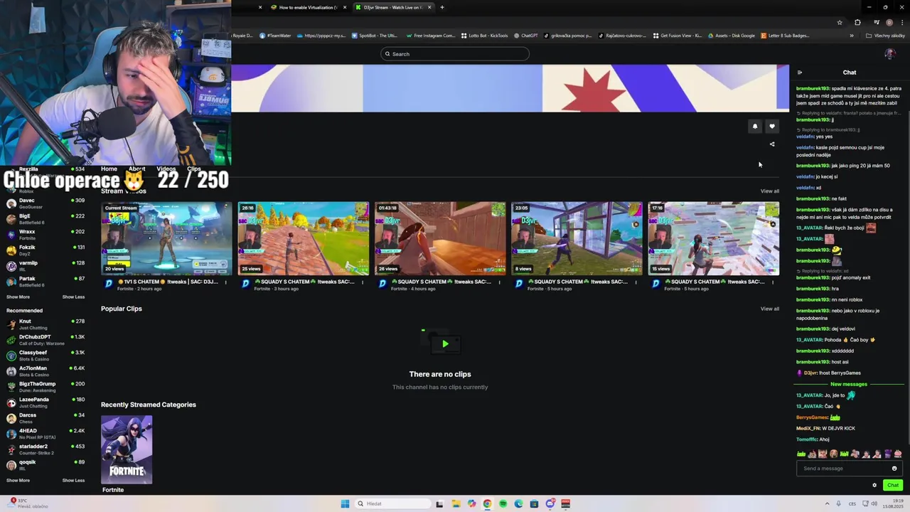Select D3jvr Stream Kick browser tab

tap(393, 7)
